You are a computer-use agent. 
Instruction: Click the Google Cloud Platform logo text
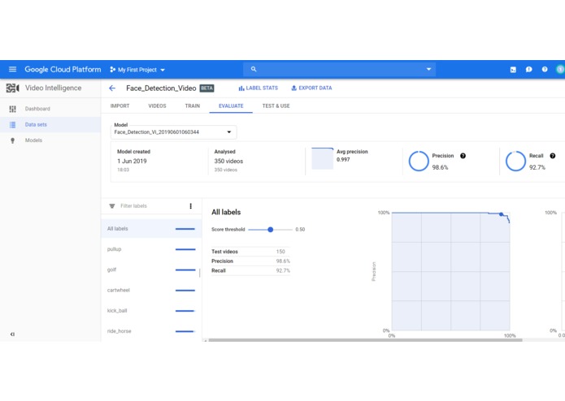[63, 70]
